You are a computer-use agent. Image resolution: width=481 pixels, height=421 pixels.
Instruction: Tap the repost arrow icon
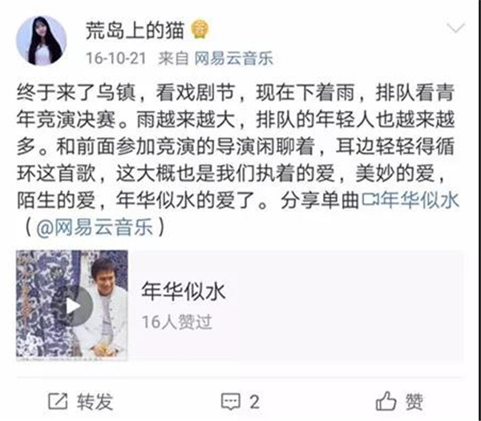pyautogui.click(x=58, y=402)
